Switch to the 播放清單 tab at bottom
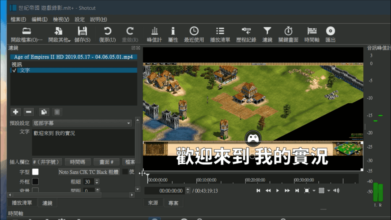 [x=22, y=203]
